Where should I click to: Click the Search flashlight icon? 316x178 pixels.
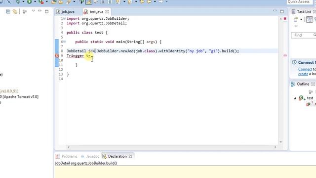coord(69,2)
